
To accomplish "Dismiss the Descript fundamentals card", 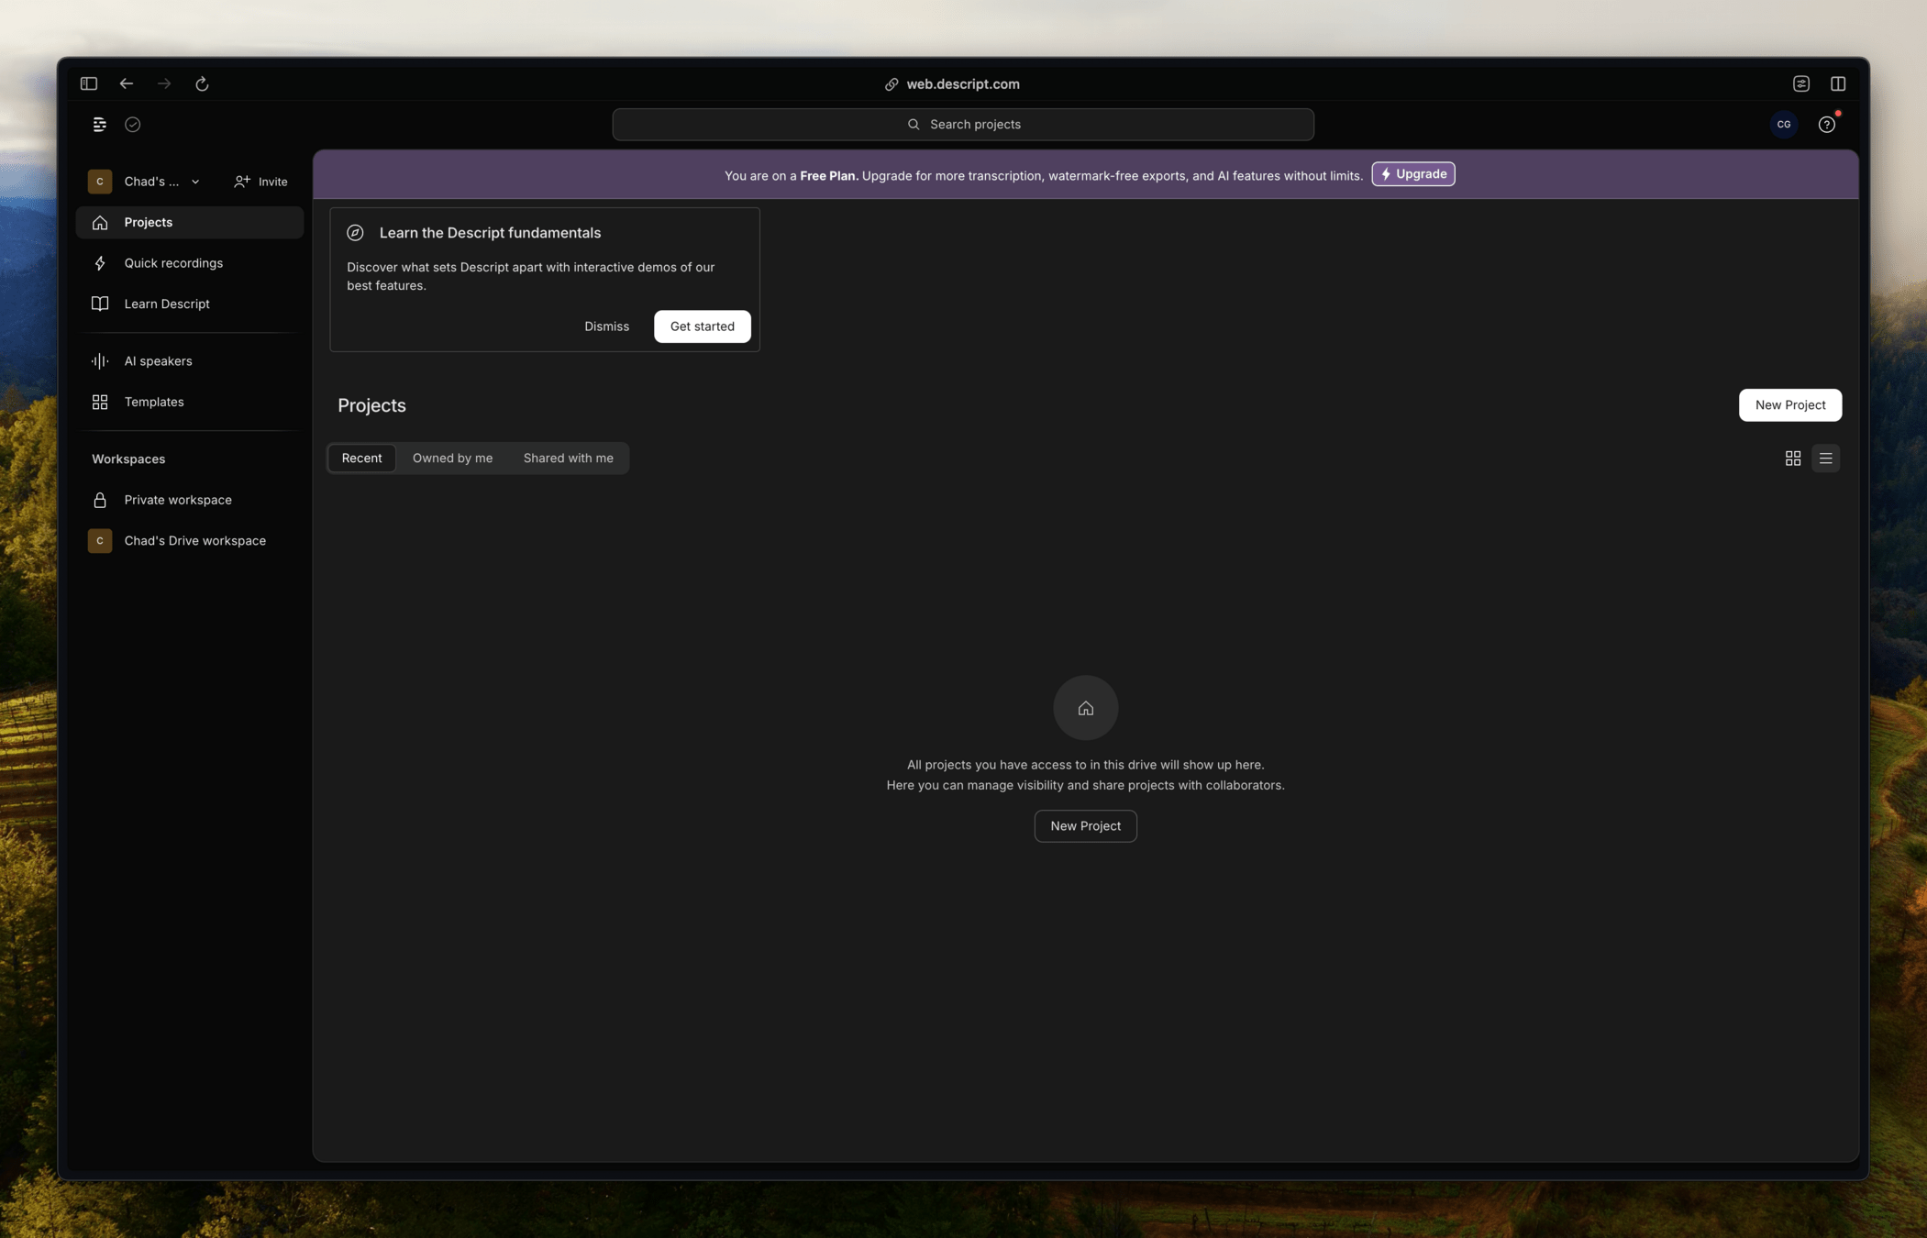I will point(606,326).
